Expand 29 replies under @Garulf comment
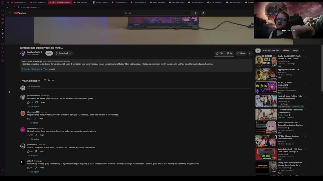The width and height of the screenshot is (323, 181). [33, 172]
